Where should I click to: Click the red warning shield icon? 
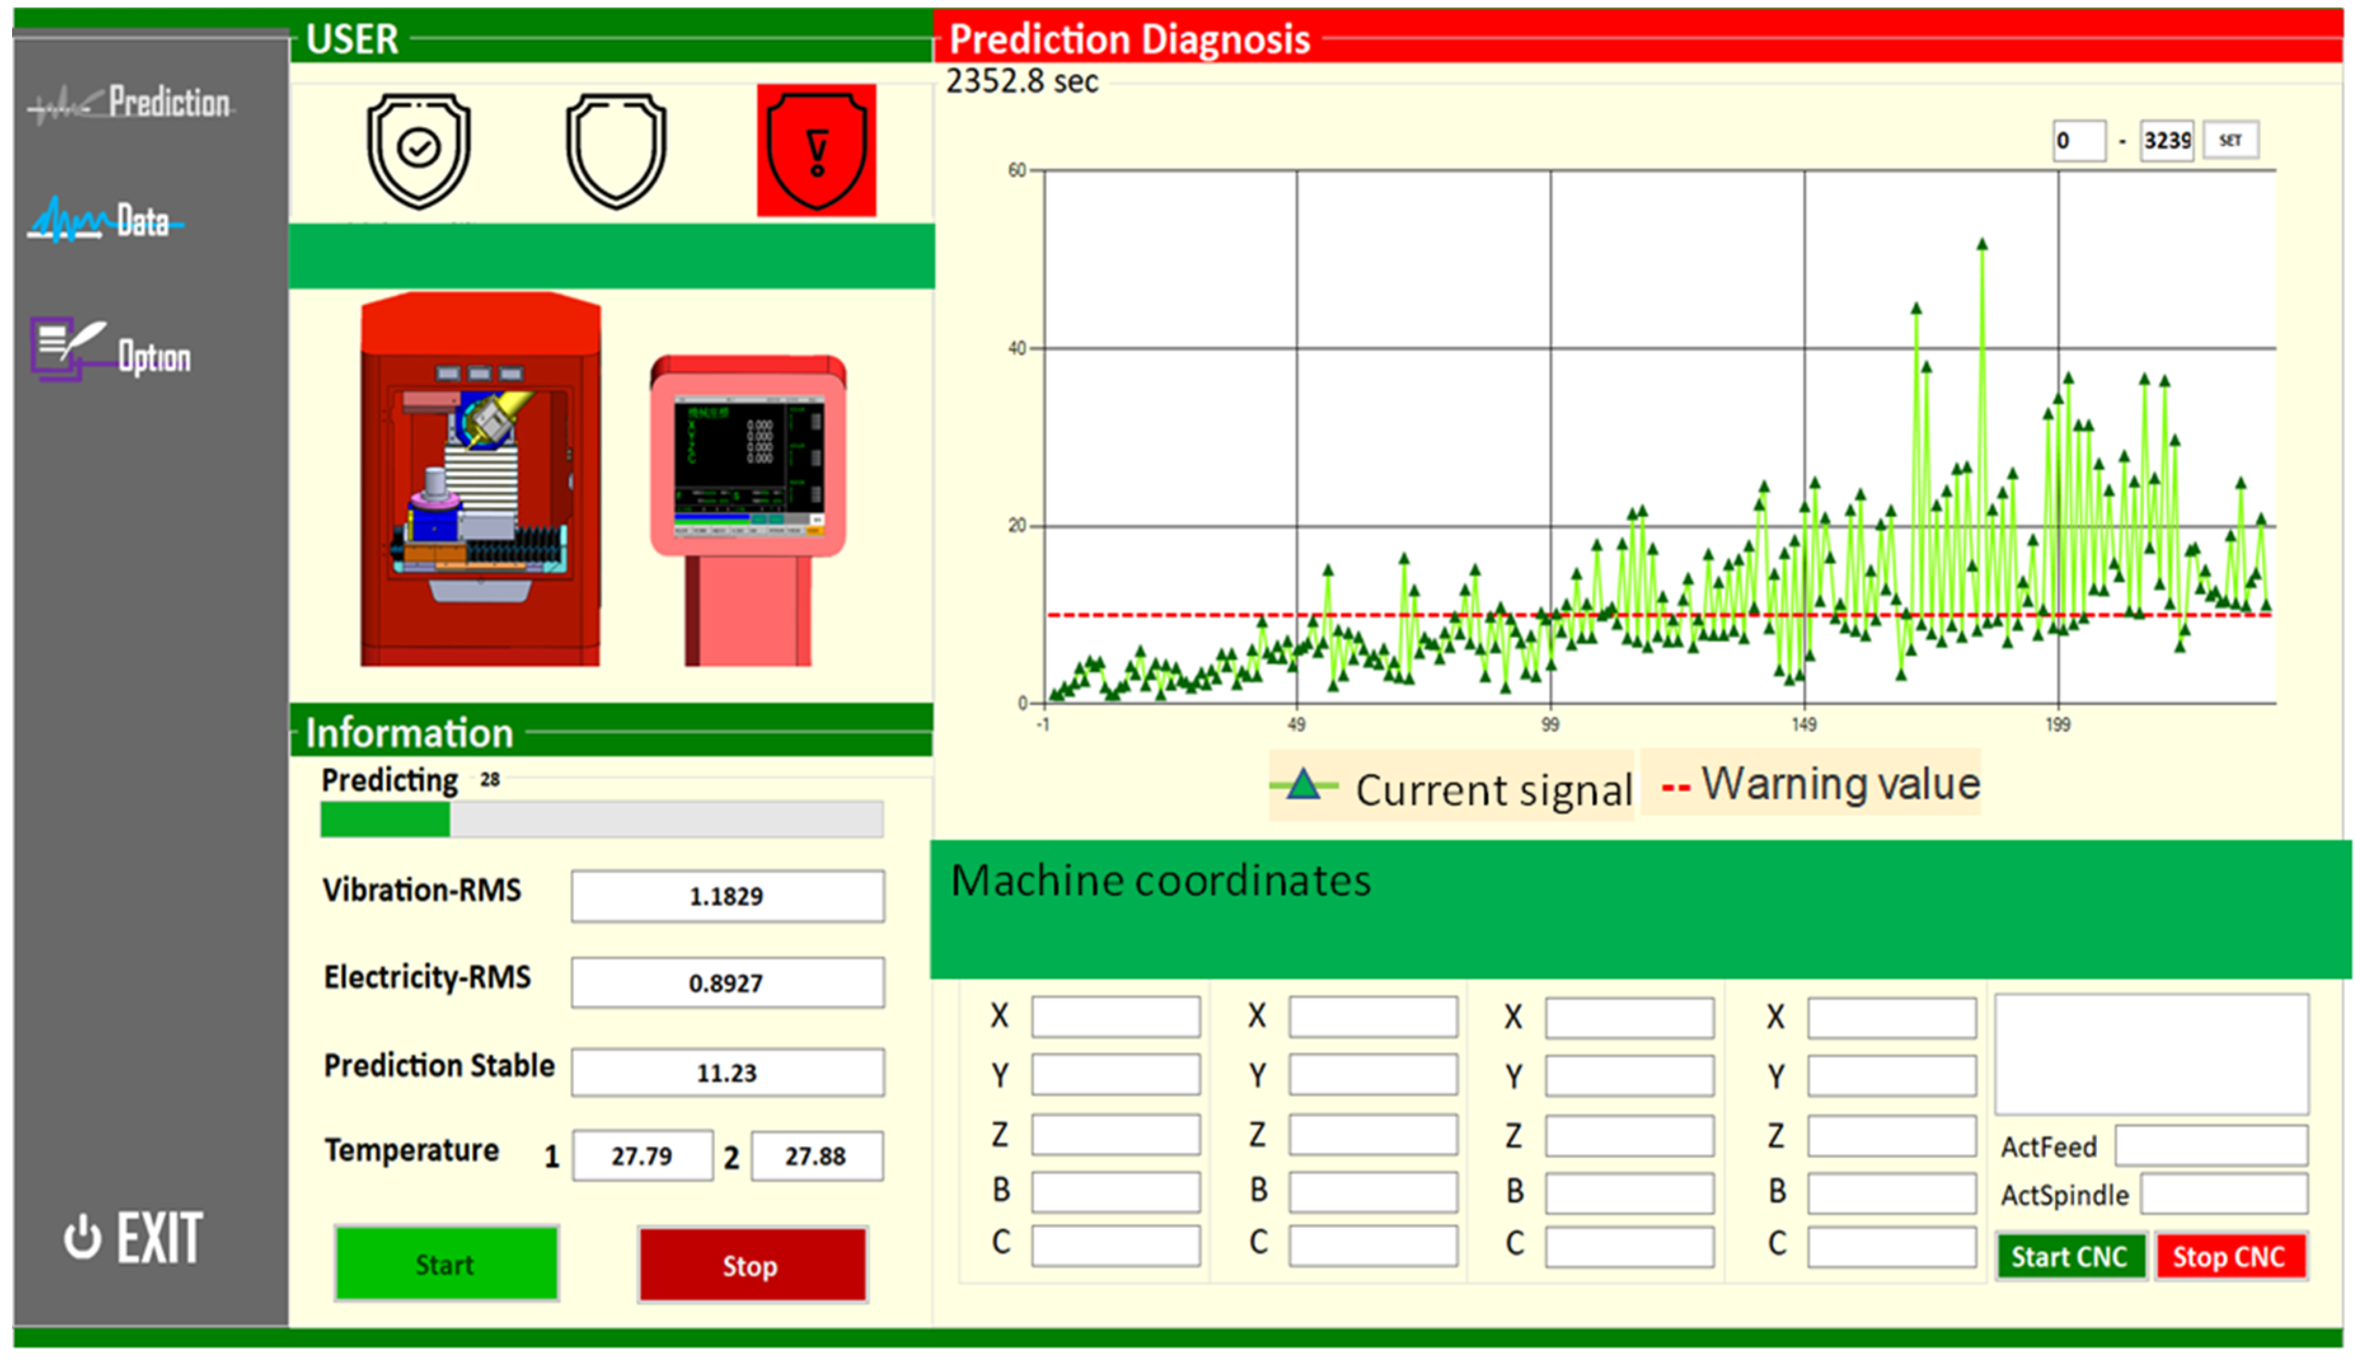[x=816, y=149]
